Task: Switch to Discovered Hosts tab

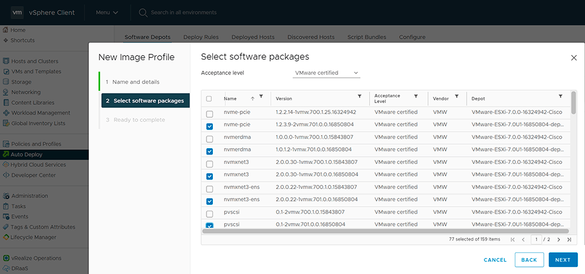Action: 311,37
